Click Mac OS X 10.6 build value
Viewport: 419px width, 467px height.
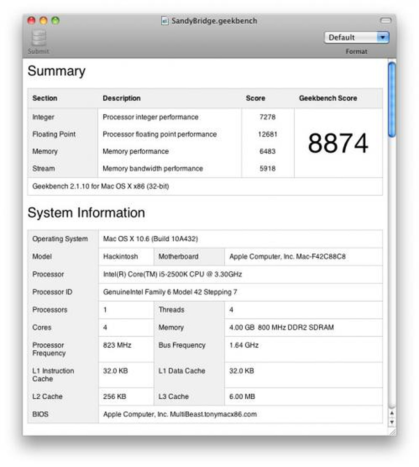[x=151, y=239]
